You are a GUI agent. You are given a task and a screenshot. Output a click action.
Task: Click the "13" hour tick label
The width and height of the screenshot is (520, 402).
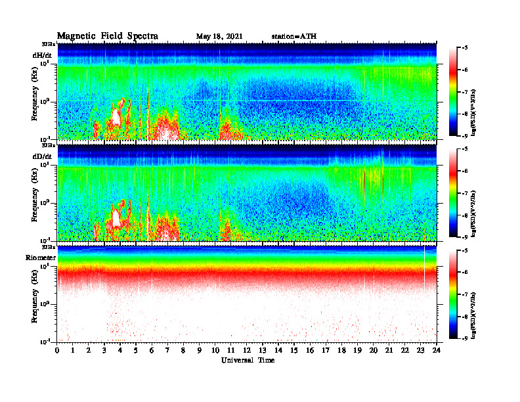click(263, 350)
